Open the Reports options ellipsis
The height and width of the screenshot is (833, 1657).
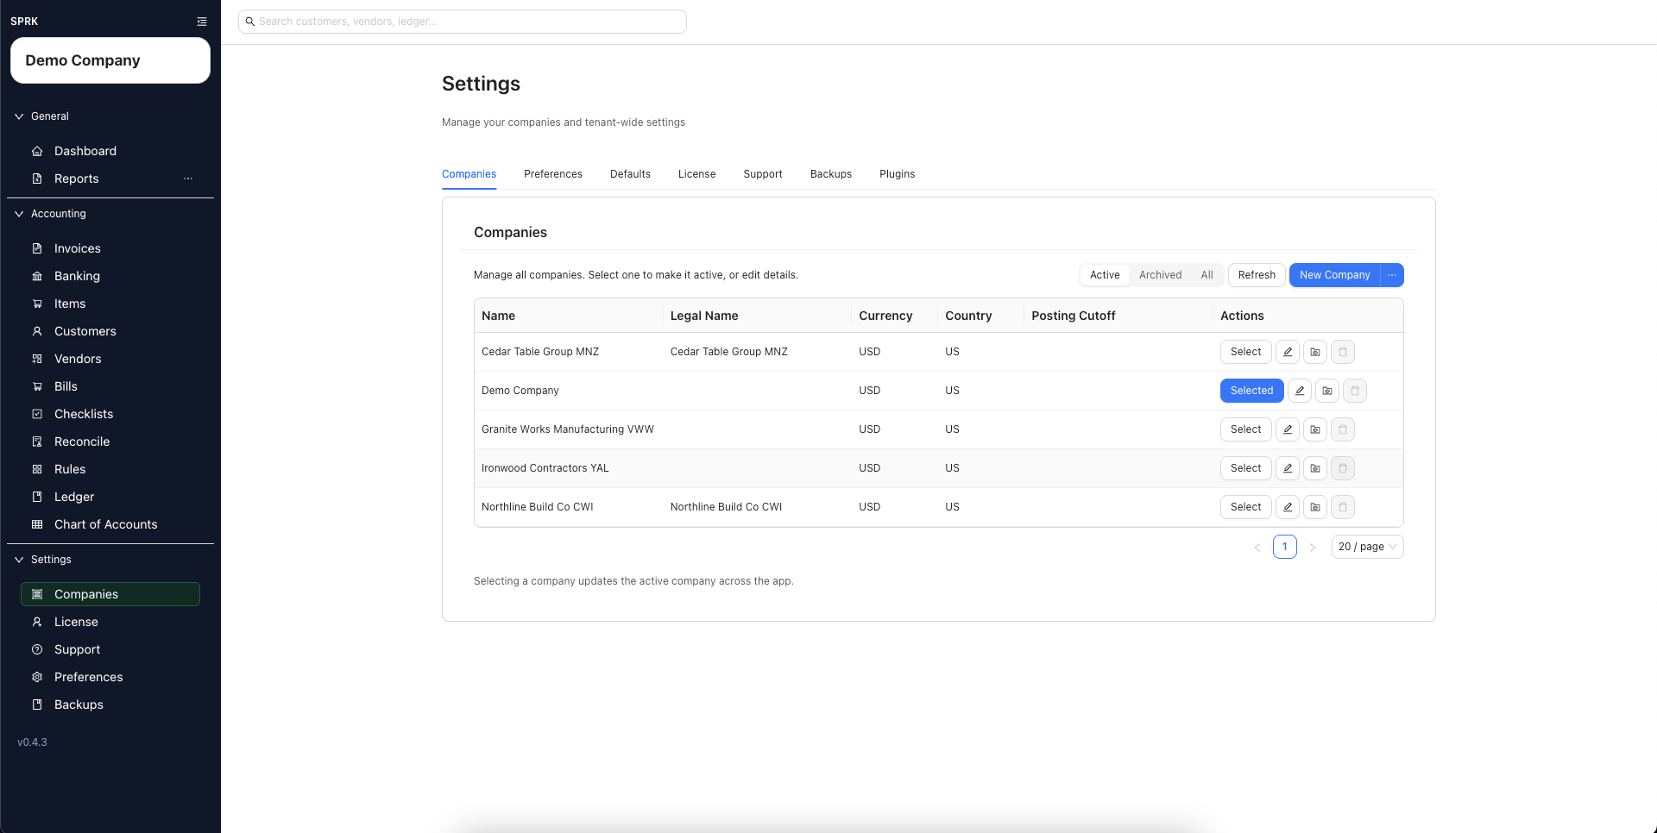(188, 178)
